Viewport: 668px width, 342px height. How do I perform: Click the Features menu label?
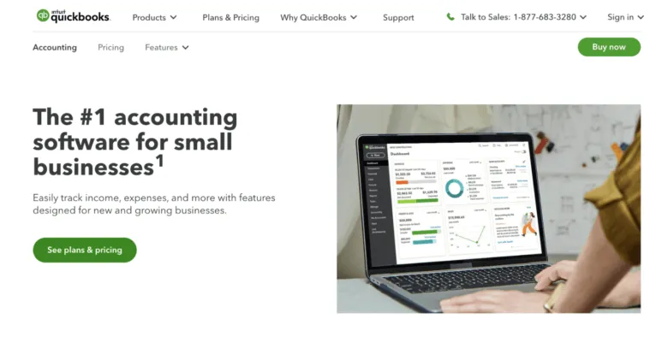click(162, 47)
